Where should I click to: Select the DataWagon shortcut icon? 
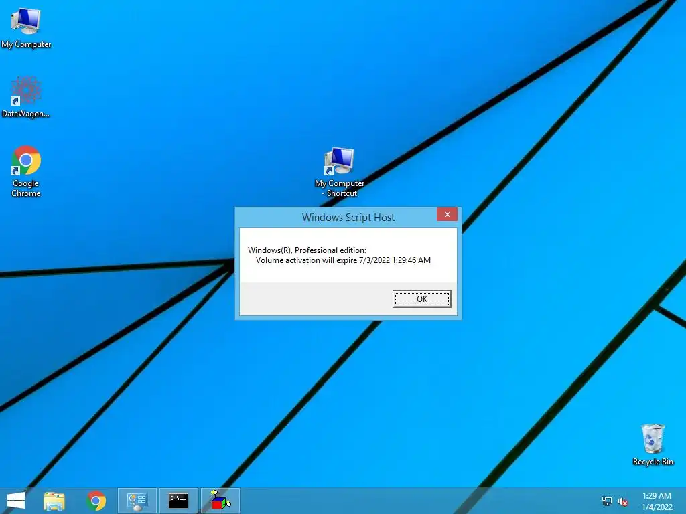[26, 97]
